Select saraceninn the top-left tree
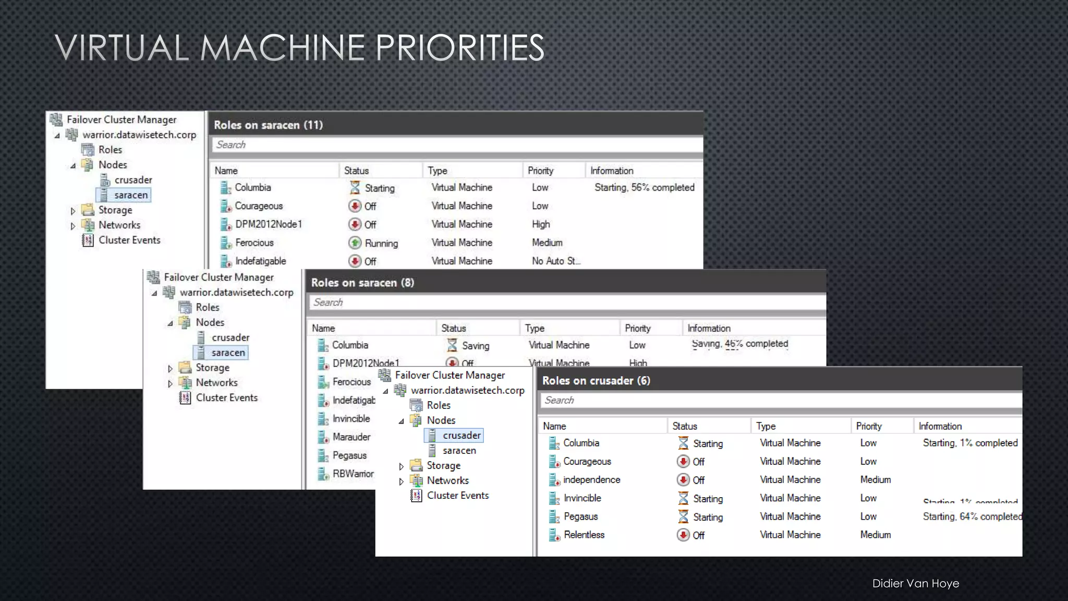This screenshot has height=601, width=1068. [130, 195]
